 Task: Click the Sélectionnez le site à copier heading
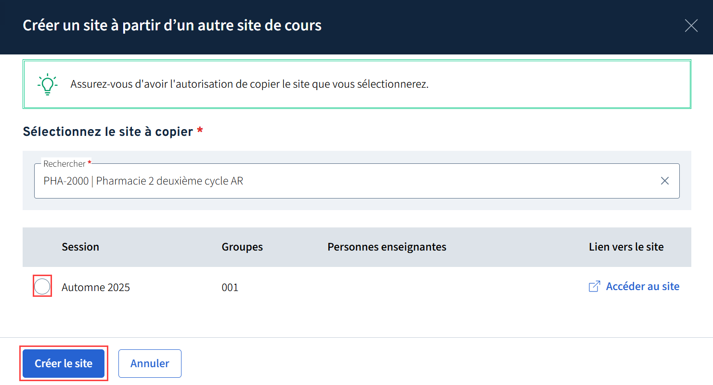tap(108, 132)
